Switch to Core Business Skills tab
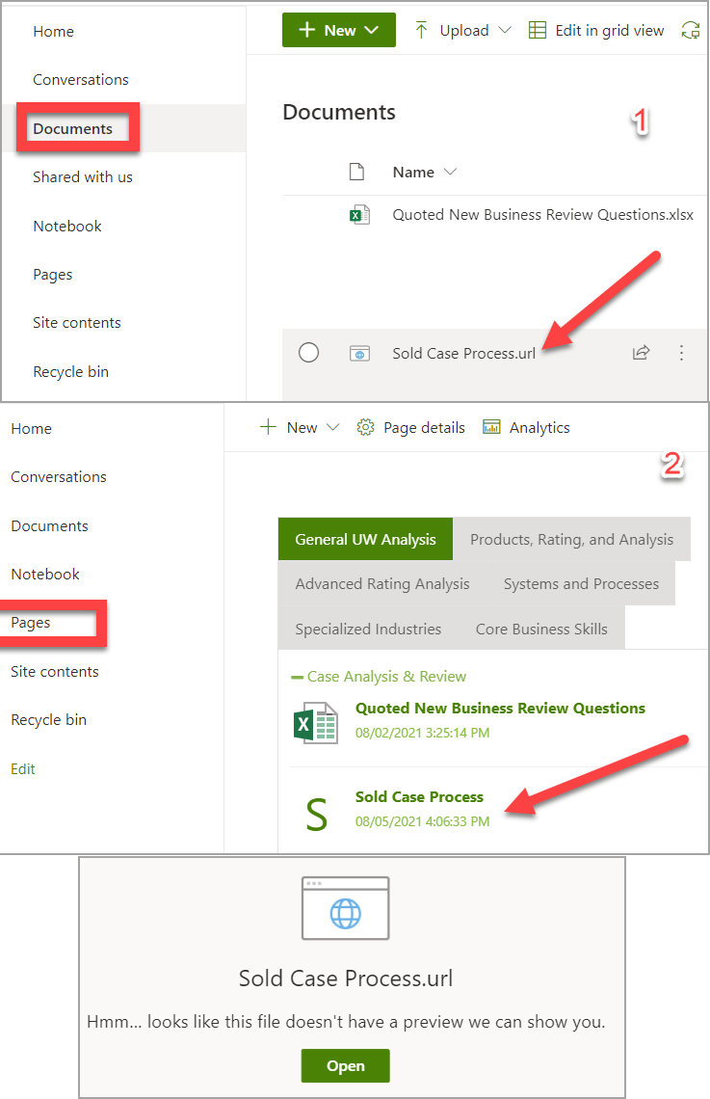 [542, 629]
